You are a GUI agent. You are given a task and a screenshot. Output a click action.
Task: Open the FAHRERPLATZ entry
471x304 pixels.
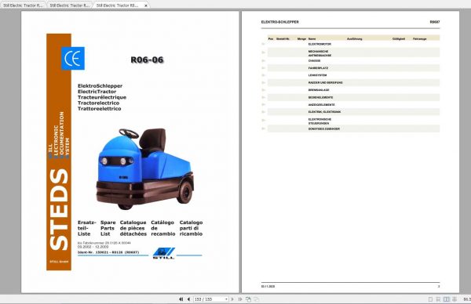click(318, 68)
